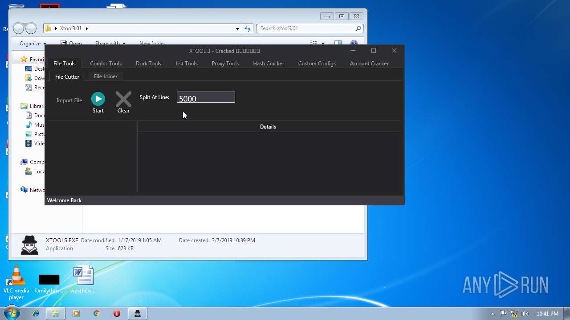Screen dimensions: 570x320
Task: Open the Hash Cracker tab
Action: (269, 64)
